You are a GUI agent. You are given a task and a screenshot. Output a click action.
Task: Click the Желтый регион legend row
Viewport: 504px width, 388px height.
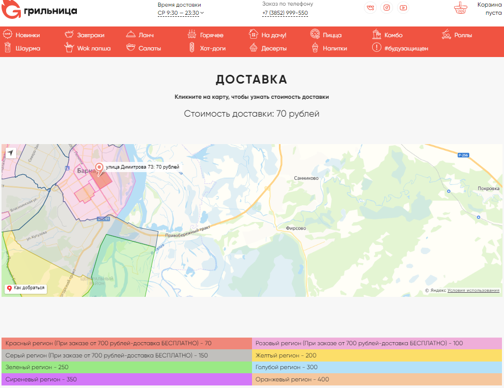pos(377,355)
